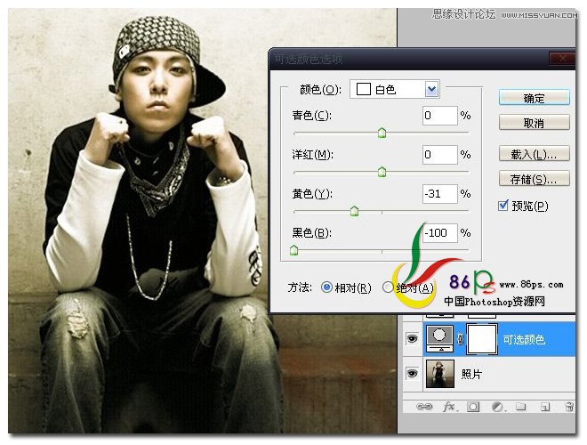Create new fill or adjustment layer icon
The width and height of the screenshot is (587, 445).
click(x=497, y=407)
